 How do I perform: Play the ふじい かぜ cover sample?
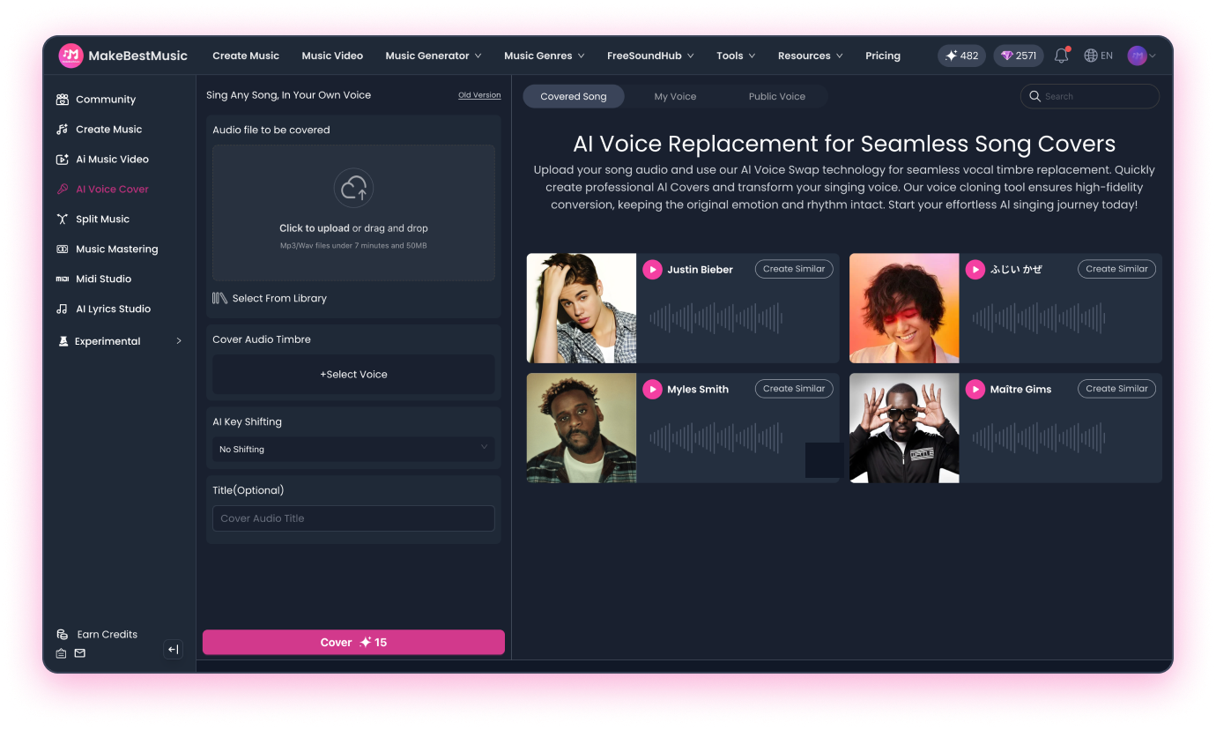[x=975, y=270]
